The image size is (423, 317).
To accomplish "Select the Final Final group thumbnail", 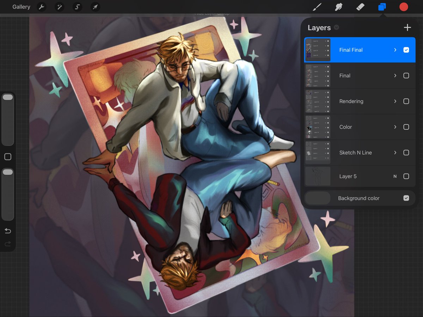I will coord(318,50).
